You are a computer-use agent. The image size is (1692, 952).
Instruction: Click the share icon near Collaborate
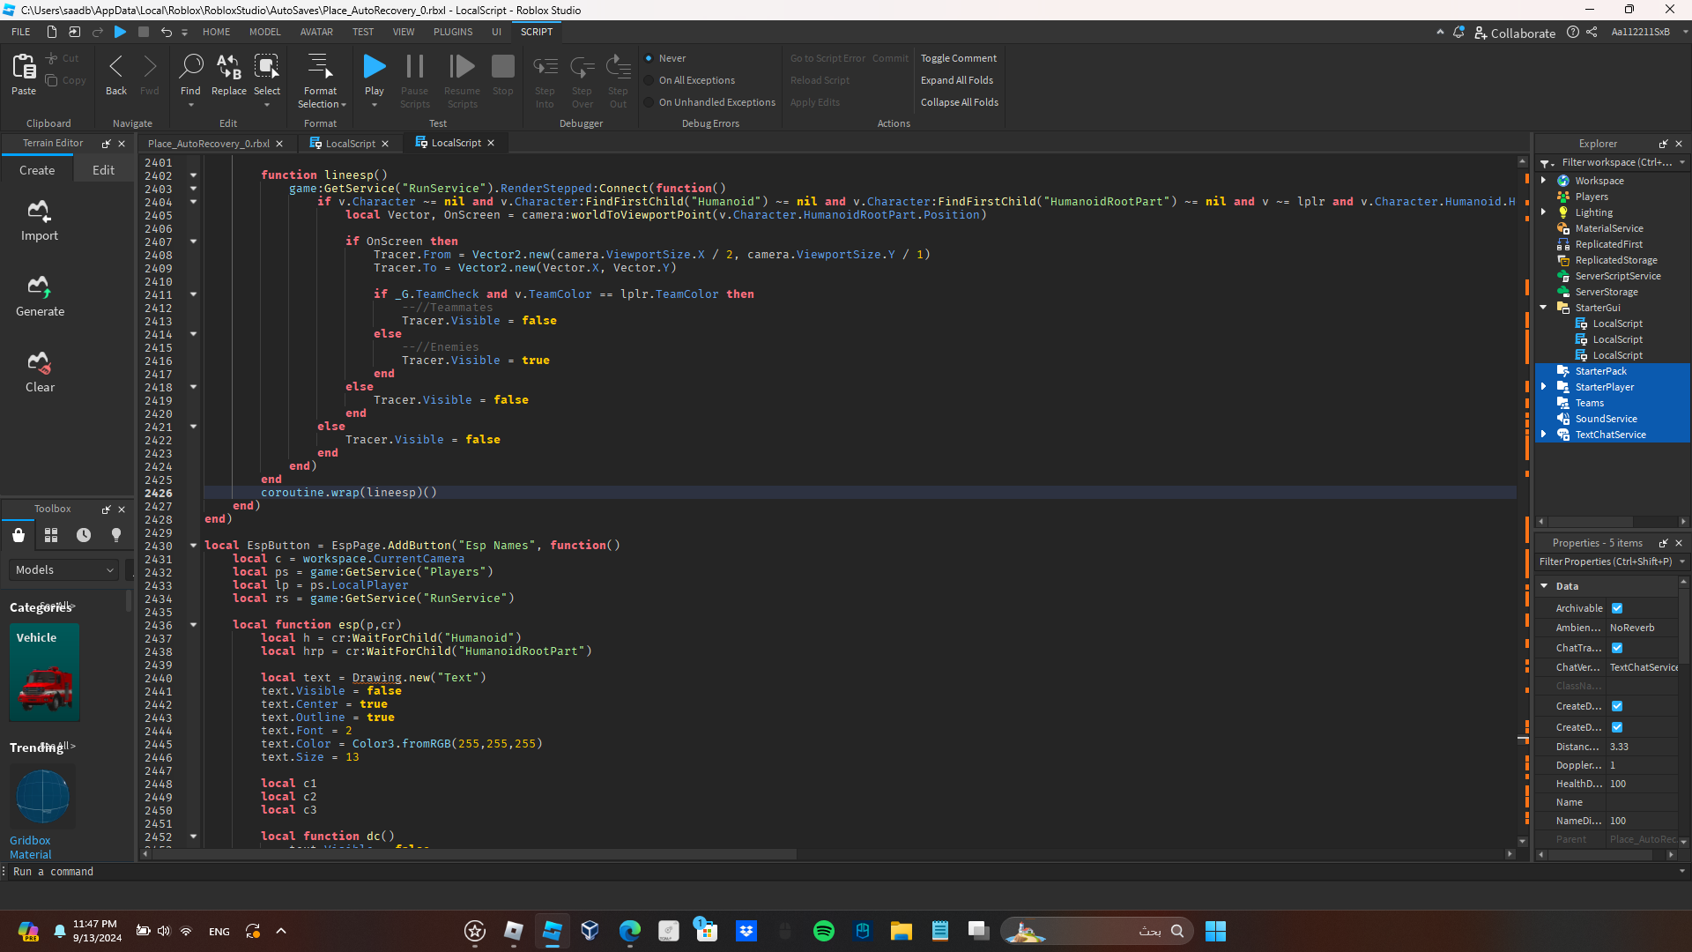point(1592,33)
